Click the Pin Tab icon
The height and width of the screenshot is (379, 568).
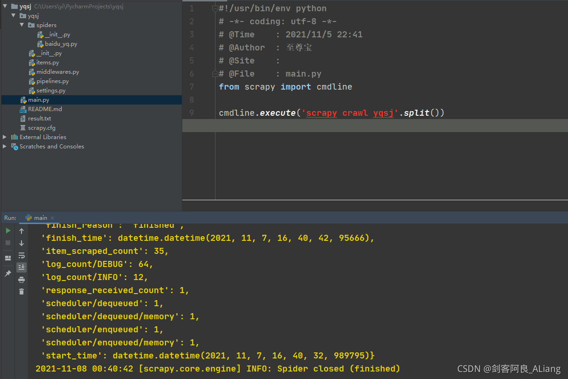pyautogui.click(x=8, y=274)
